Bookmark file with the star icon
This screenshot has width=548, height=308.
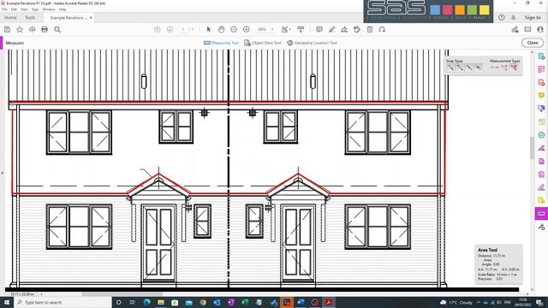pyautogui.click(x=20, y=30)
